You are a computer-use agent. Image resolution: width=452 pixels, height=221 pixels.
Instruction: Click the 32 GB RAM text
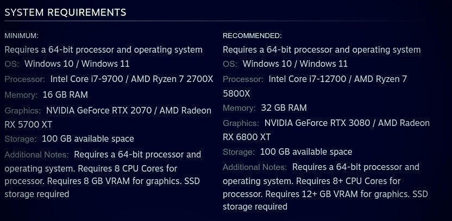tap(284, 108)
